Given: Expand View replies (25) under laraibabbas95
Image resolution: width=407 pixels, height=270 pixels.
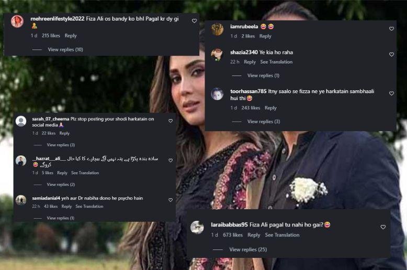Looking at the screenshot, I should tap(248, 250).
